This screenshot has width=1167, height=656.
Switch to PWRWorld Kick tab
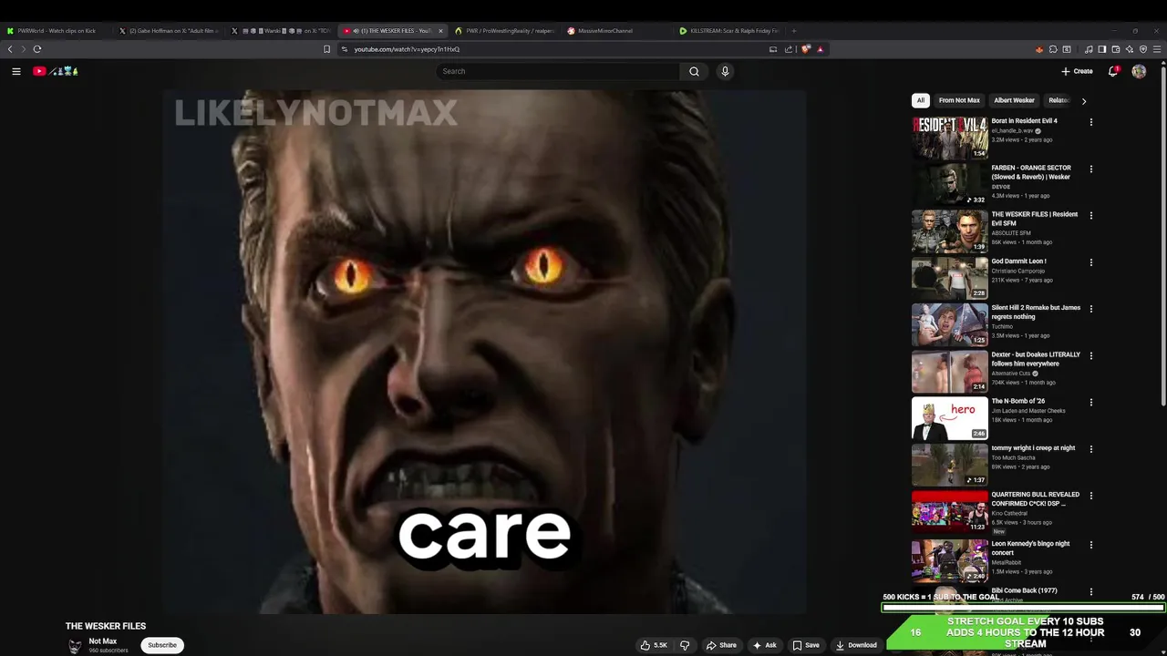[x=57, y=31]
